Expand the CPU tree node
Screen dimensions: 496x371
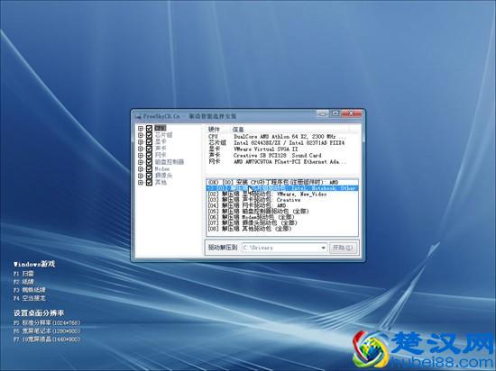coord(141,129)
